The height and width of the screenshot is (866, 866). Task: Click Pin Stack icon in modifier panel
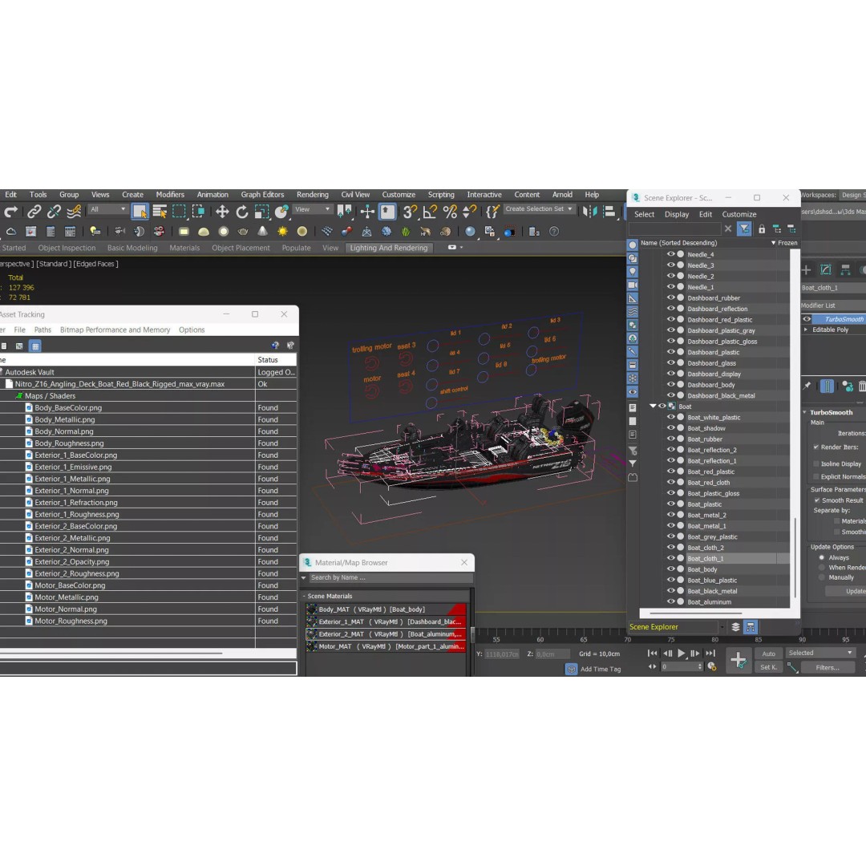(x=807, y=386)
